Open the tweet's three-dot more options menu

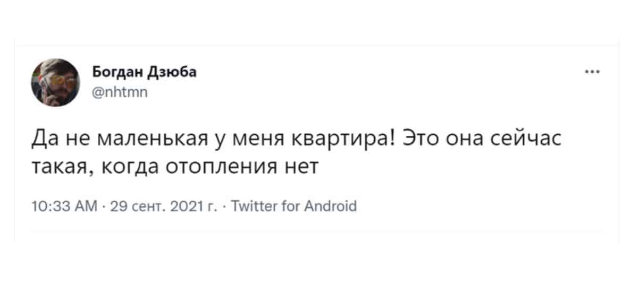click(592, 72)
